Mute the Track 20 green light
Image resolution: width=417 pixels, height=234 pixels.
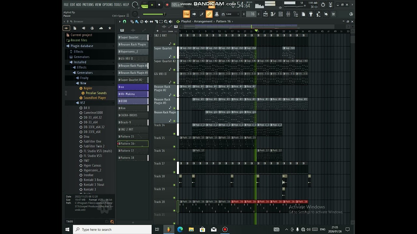(x=174, y=210)
